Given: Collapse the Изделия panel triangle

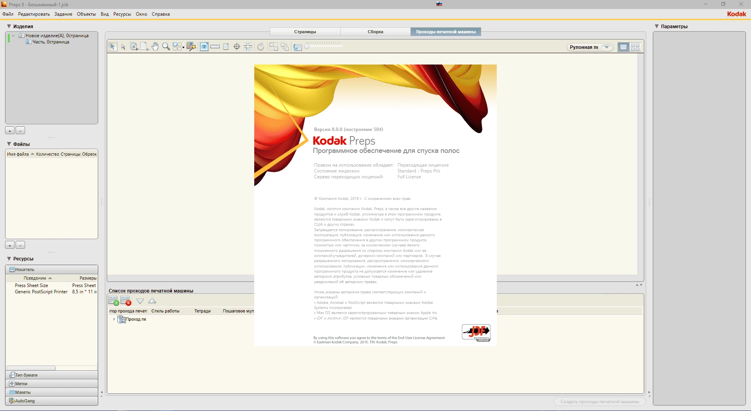Looking at the screenshot, I should 9,26.
